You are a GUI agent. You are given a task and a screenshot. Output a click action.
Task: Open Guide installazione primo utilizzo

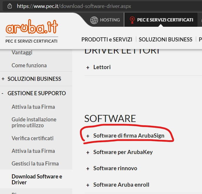coord(34,122)
